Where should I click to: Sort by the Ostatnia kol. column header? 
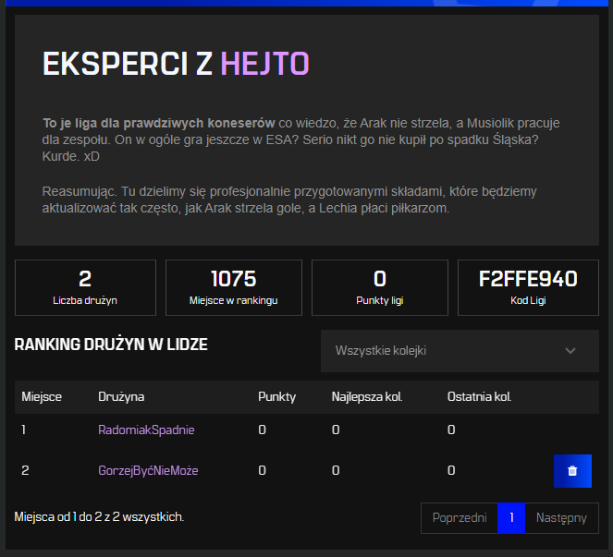[479, 396]
